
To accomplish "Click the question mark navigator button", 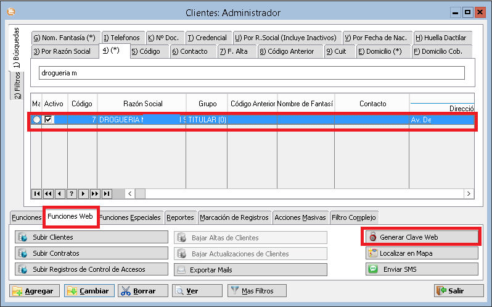I will pos(72,193).
